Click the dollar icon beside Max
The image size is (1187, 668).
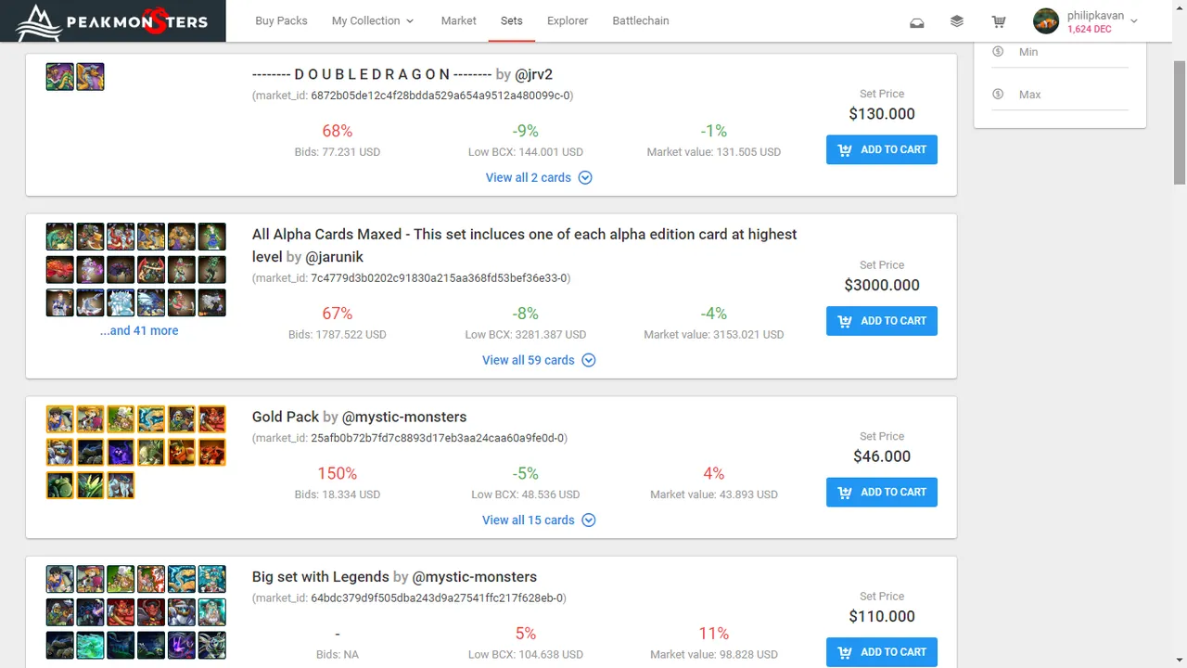pos(998,94)
